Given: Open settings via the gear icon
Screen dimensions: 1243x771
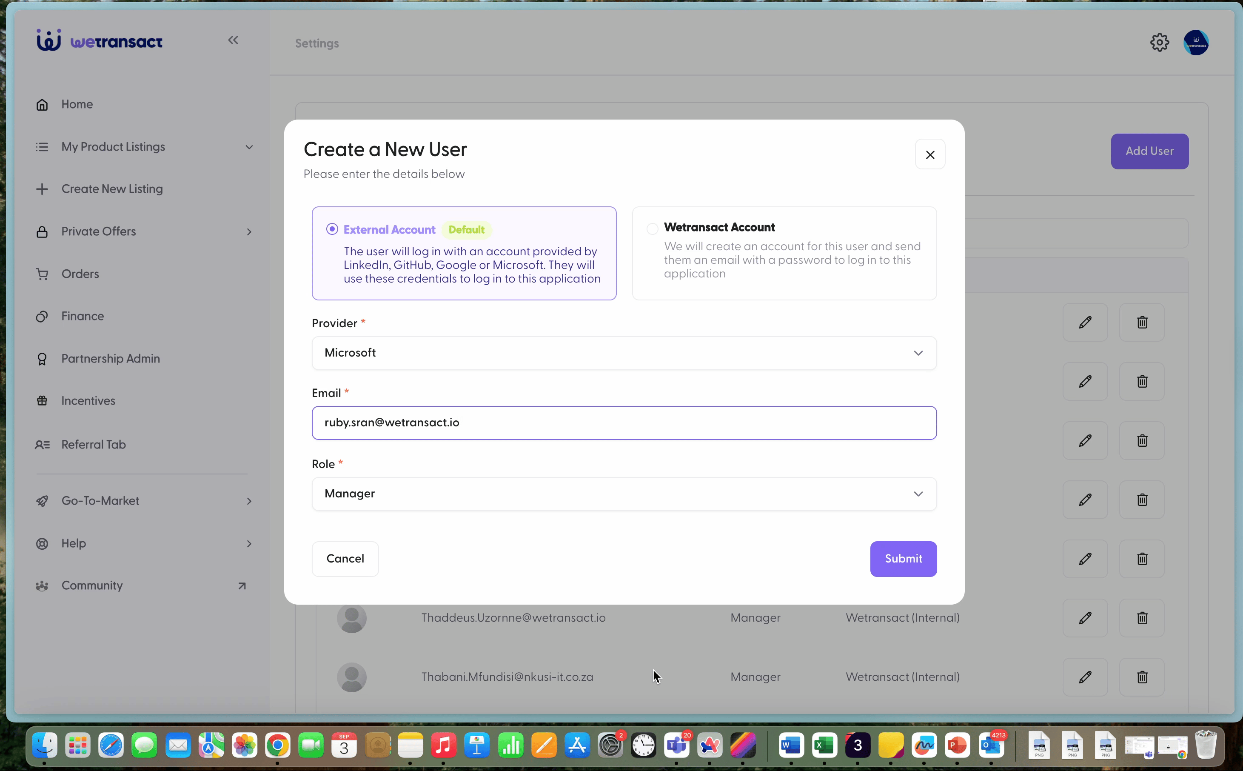Looking at the screenshot, I should pyautogui.click(x=1160, y=42).
